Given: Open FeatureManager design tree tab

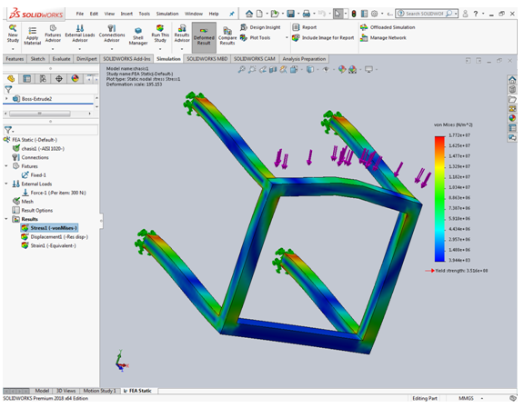Looking at the screenshot, I should point(11,79).
